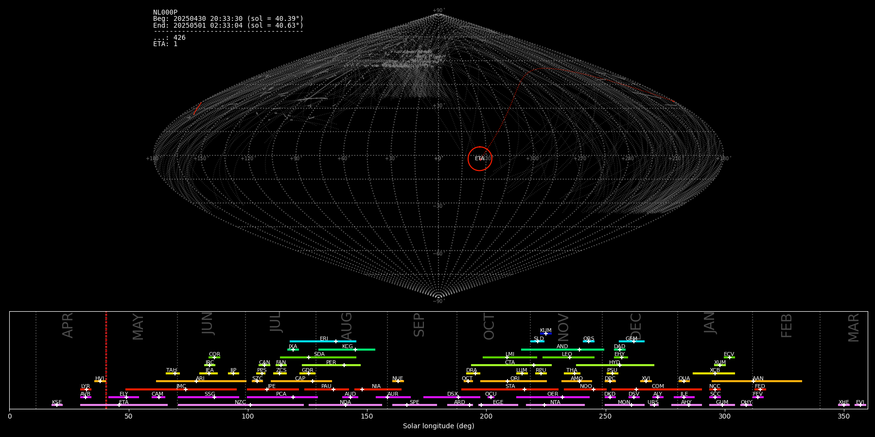Viewport: 875px width, 437px height.
Task: Click the +150 longitude label on the map
Action: point(200,158)
